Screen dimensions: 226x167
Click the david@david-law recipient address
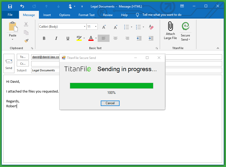pyautogui.click(x=46, y=57)
